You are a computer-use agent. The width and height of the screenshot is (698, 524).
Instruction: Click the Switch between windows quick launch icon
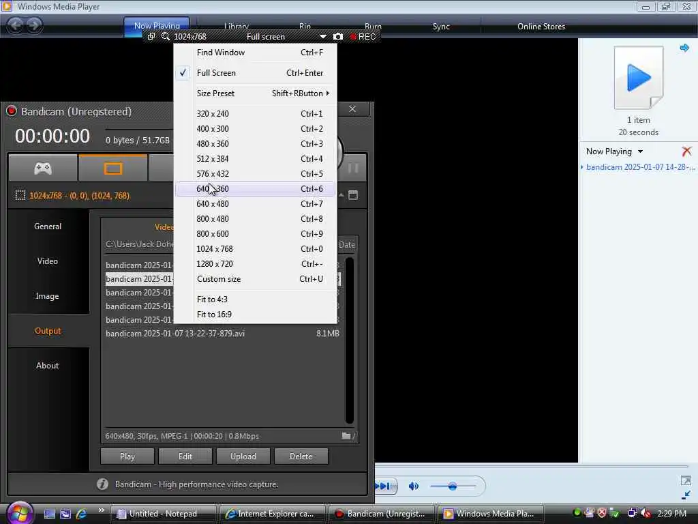[x=65, y=514]
